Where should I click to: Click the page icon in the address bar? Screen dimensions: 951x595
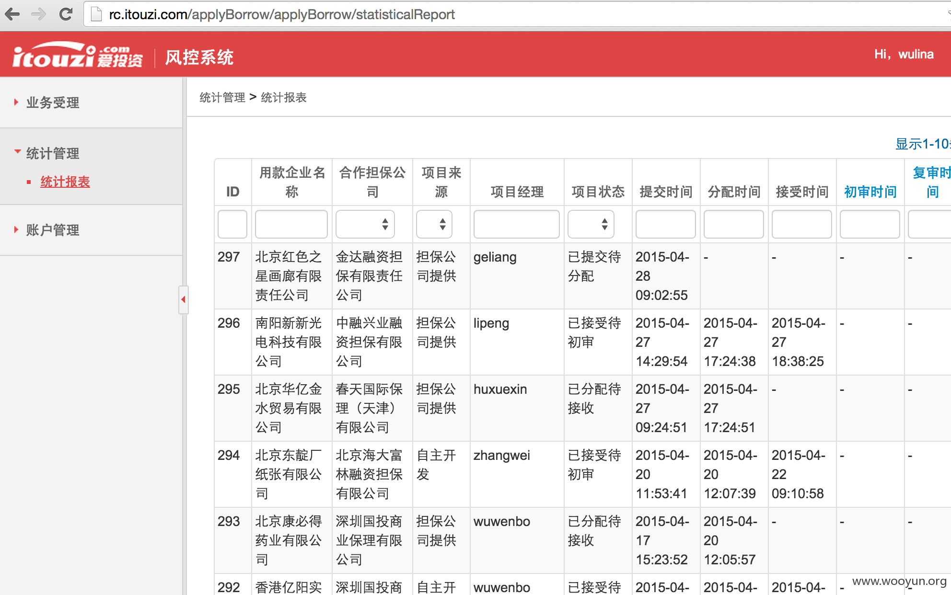[96, 14]
